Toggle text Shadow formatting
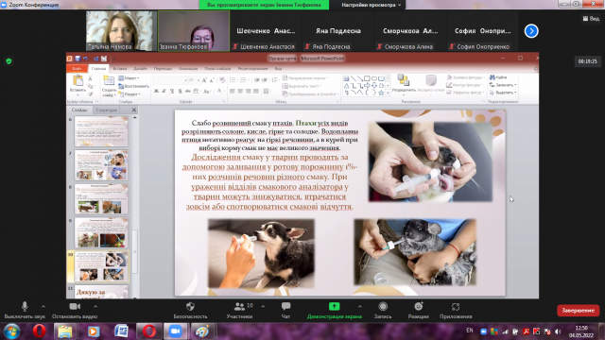 (x=180, y=92)
